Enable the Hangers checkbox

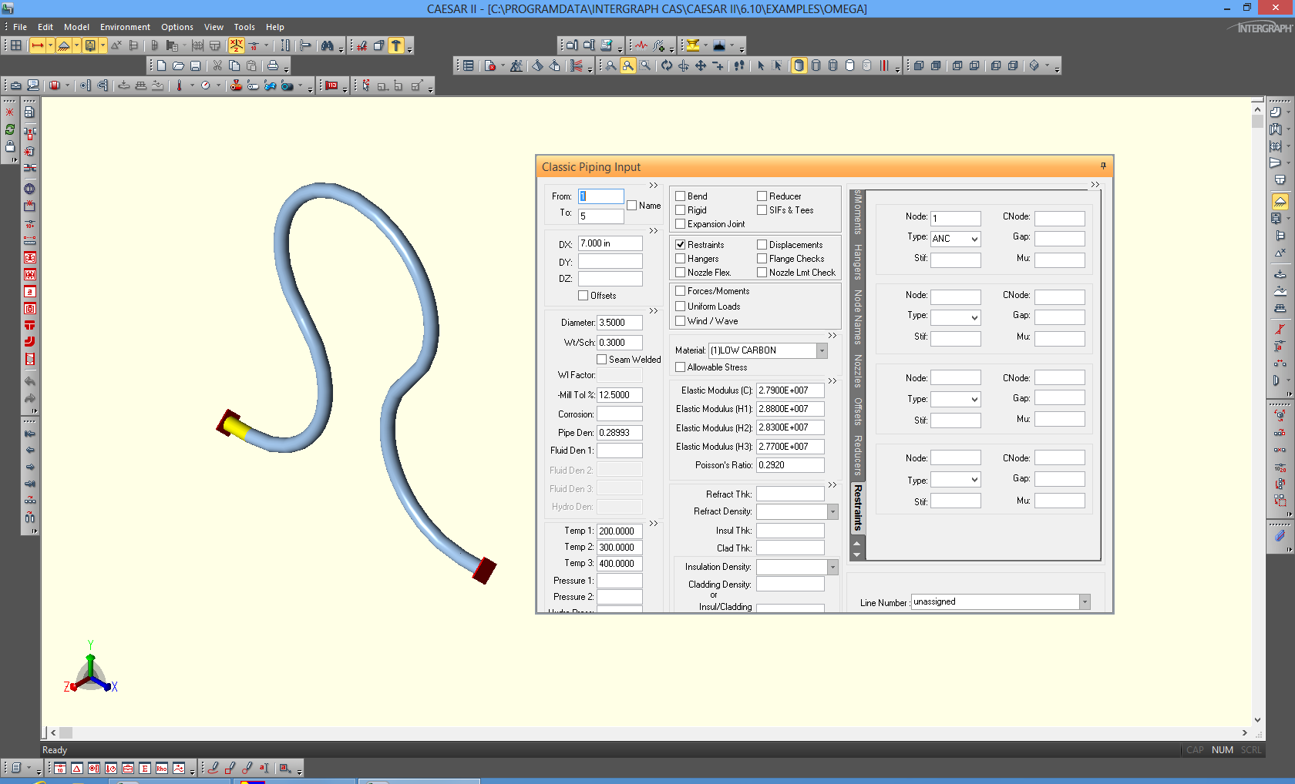tap(681, 259)
